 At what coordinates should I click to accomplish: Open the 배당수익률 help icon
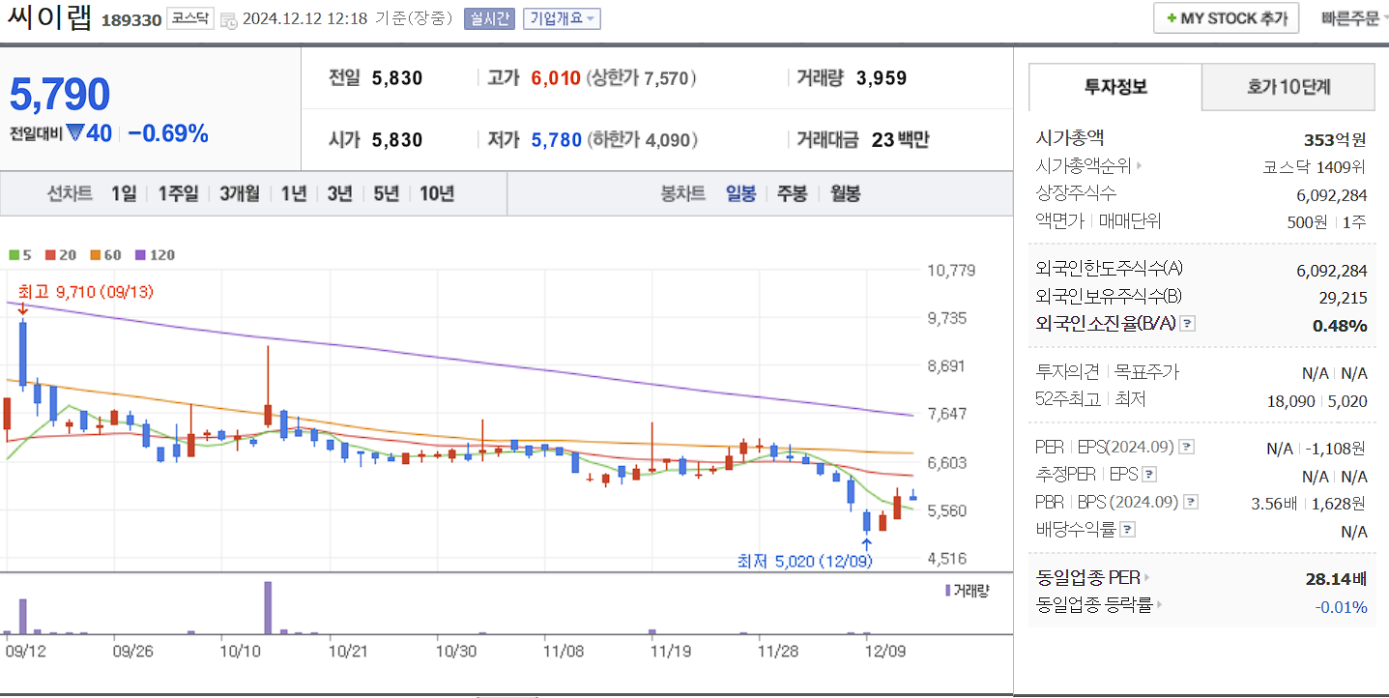[x=1126, y=529]
